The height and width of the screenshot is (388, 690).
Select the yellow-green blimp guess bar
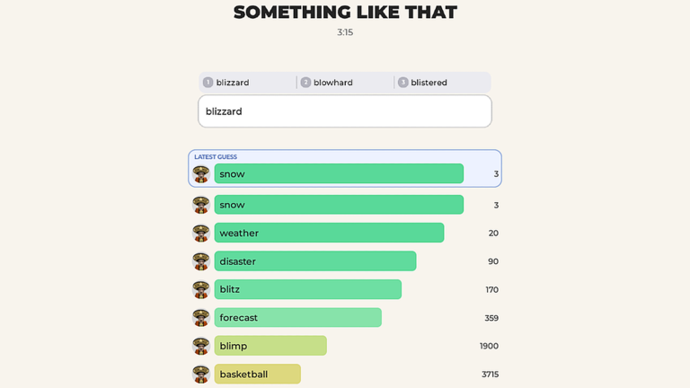tap(270, 346)
